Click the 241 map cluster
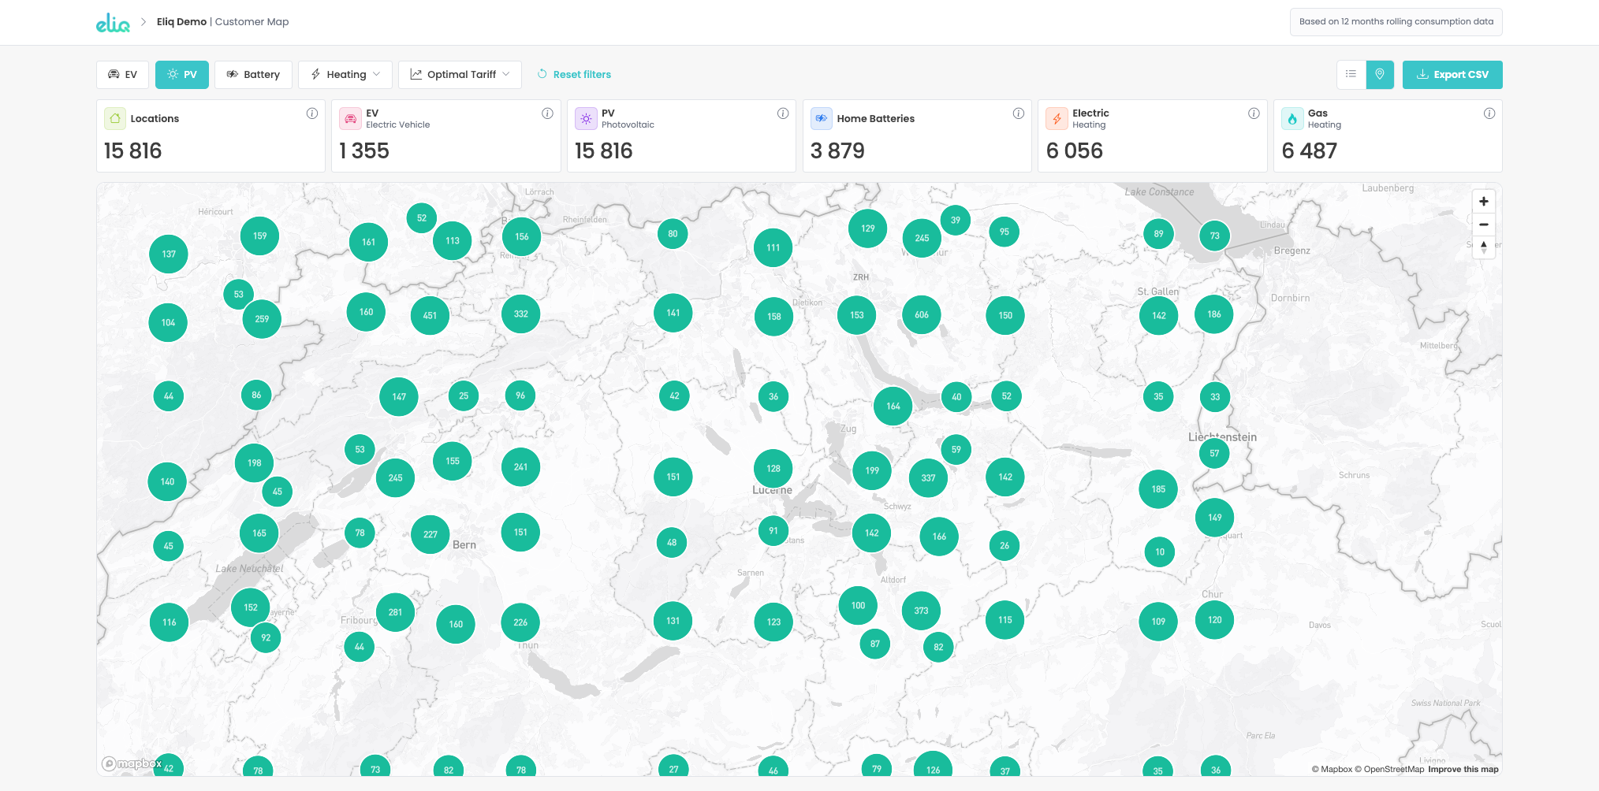 pos(520,467)
